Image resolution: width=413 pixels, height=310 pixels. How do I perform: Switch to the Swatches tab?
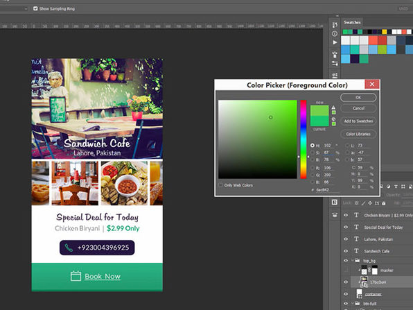coord(352,22)
